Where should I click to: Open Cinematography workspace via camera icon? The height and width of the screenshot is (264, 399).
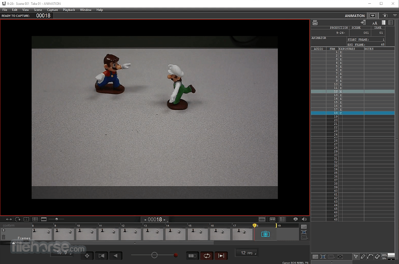coord(385,15)
